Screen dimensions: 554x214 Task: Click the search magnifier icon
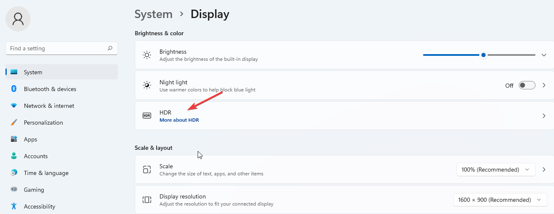(110, 48)
